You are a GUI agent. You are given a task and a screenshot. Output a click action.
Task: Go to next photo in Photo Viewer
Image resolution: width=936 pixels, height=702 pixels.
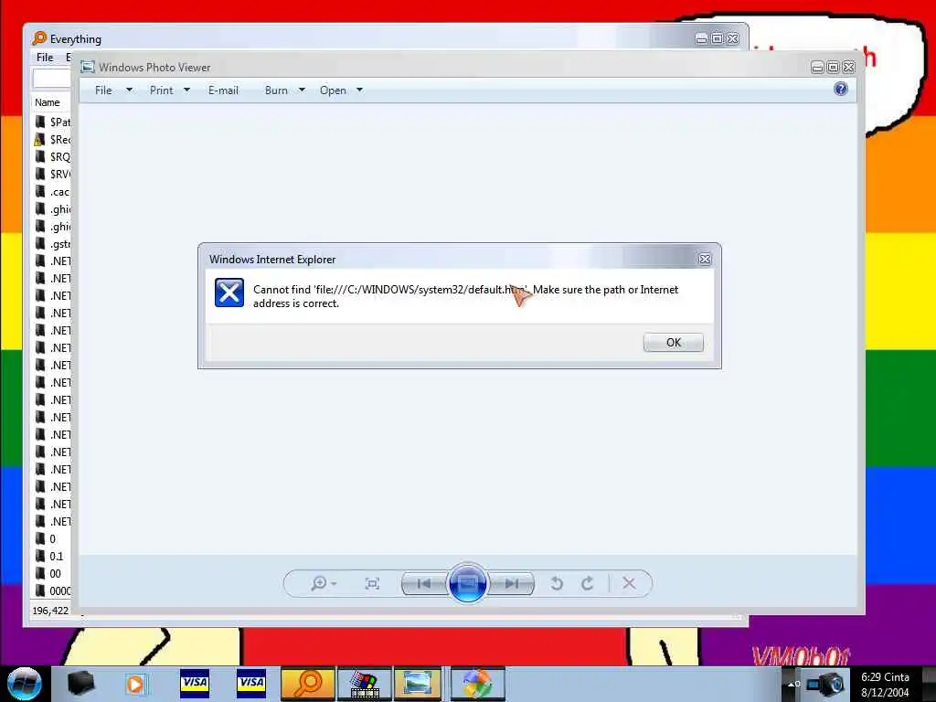tap(512, 583)
